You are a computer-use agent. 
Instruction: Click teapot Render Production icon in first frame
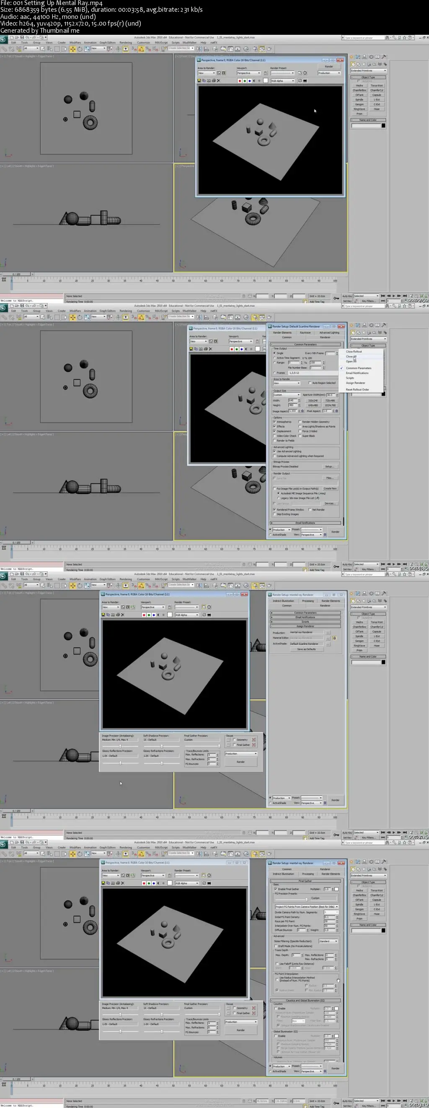pyautogui.click(x=269, y=49)
